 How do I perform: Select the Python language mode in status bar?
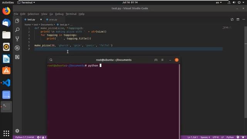tap(230, 137)
